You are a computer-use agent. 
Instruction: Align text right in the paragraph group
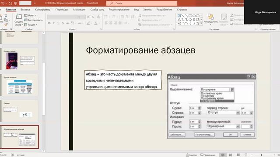[115, 23]
